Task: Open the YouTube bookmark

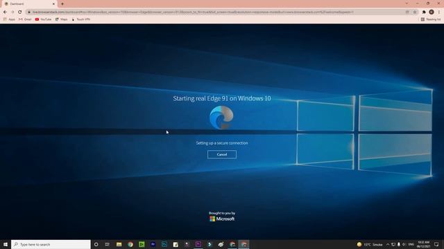Action: [x=43, y=19]
